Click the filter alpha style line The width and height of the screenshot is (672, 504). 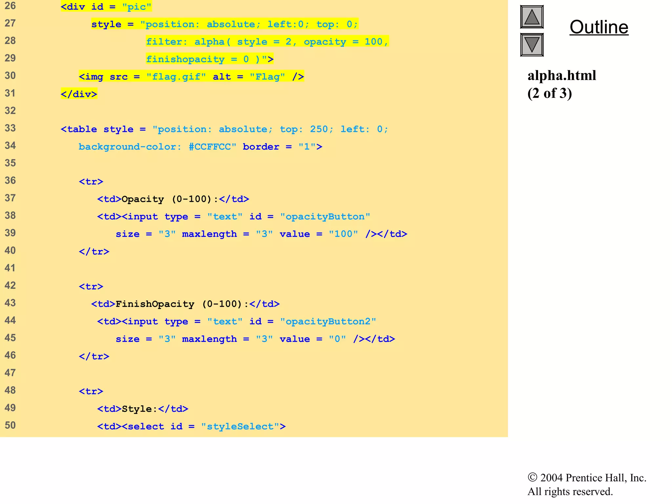click(267, 42)
